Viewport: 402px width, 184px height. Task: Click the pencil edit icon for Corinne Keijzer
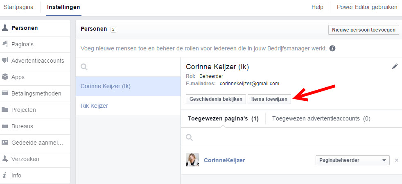pos(395,67)
